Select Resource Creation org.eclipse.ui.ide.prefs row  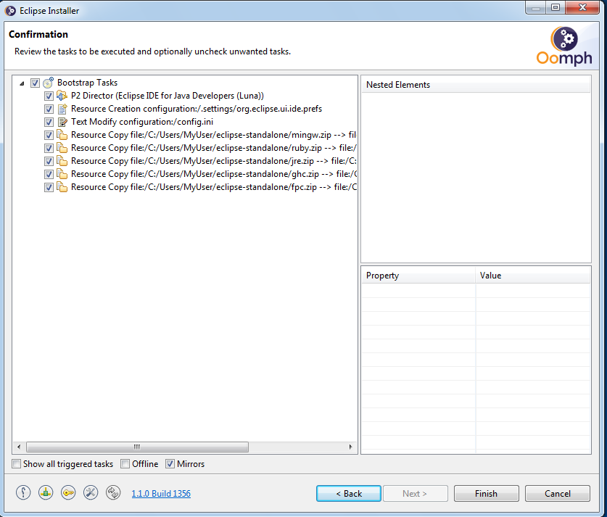(x=197, y=109)
